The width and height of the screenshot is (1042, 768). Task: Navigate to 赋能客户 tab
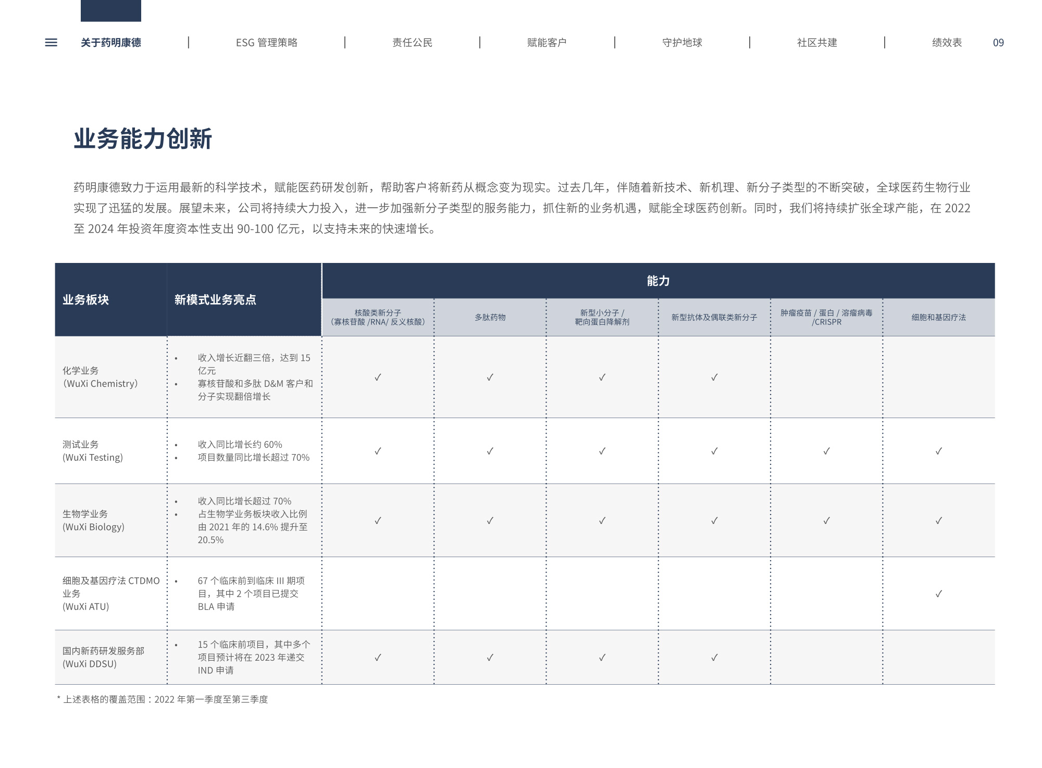[547, 43]
